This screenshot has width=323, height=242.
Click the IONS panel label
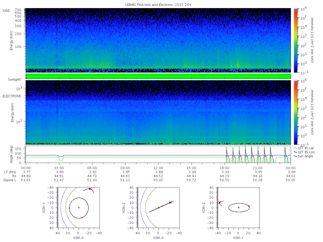pos(6,11)
